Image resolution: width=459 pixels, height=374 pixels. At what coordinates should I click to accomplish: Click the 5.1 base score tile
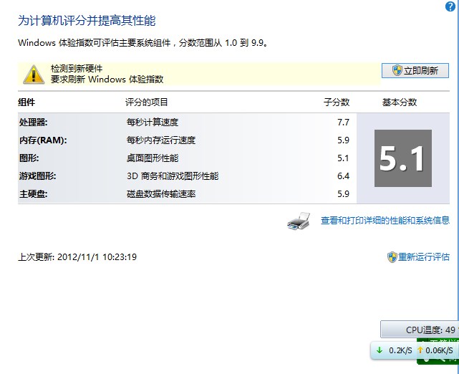click(x=403, y=158)
